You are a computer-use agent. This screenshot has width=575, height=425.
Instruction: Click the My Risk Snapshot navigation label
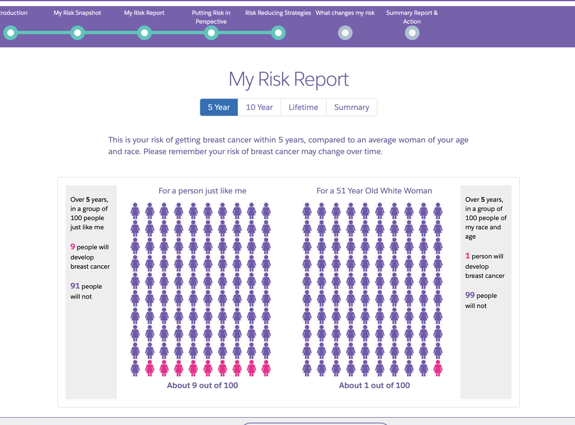[77, 13]
